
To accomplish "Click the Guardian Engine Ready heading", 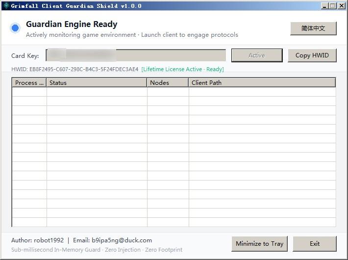I will click(x=72, y=24).
